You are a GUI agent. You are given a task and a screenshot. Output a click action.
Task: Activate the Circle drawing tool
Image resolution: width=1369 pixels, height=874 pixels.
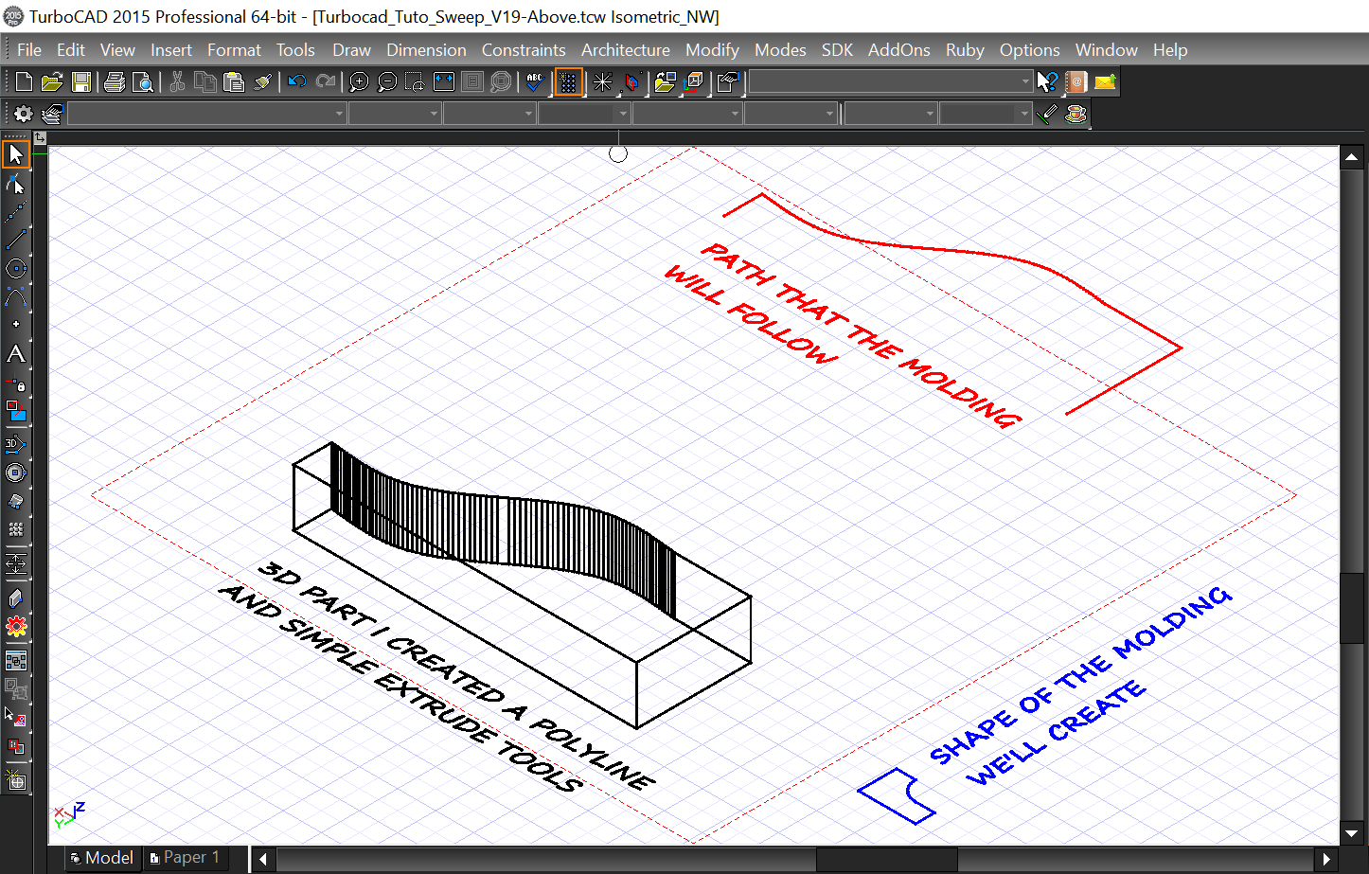15,268
